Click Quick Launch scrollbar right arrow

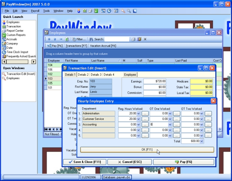34,62
